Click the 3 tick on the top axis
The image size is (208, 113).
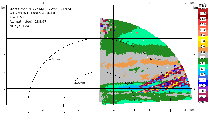click(149, 3)
